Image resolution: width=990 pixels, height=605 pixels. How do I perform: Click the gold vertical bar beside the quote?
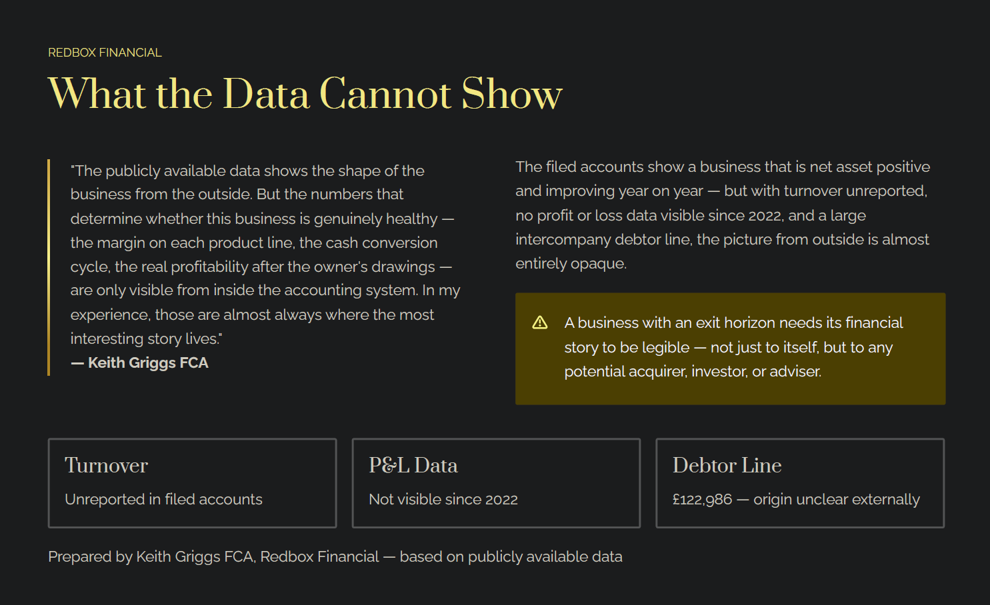[x=49, y=267]
